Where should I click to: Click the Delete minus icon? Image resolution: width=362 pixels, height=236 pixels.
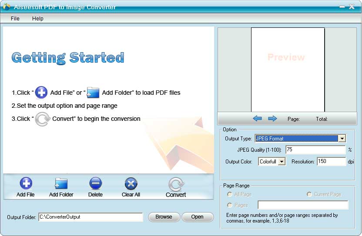(x=95, y=183)
